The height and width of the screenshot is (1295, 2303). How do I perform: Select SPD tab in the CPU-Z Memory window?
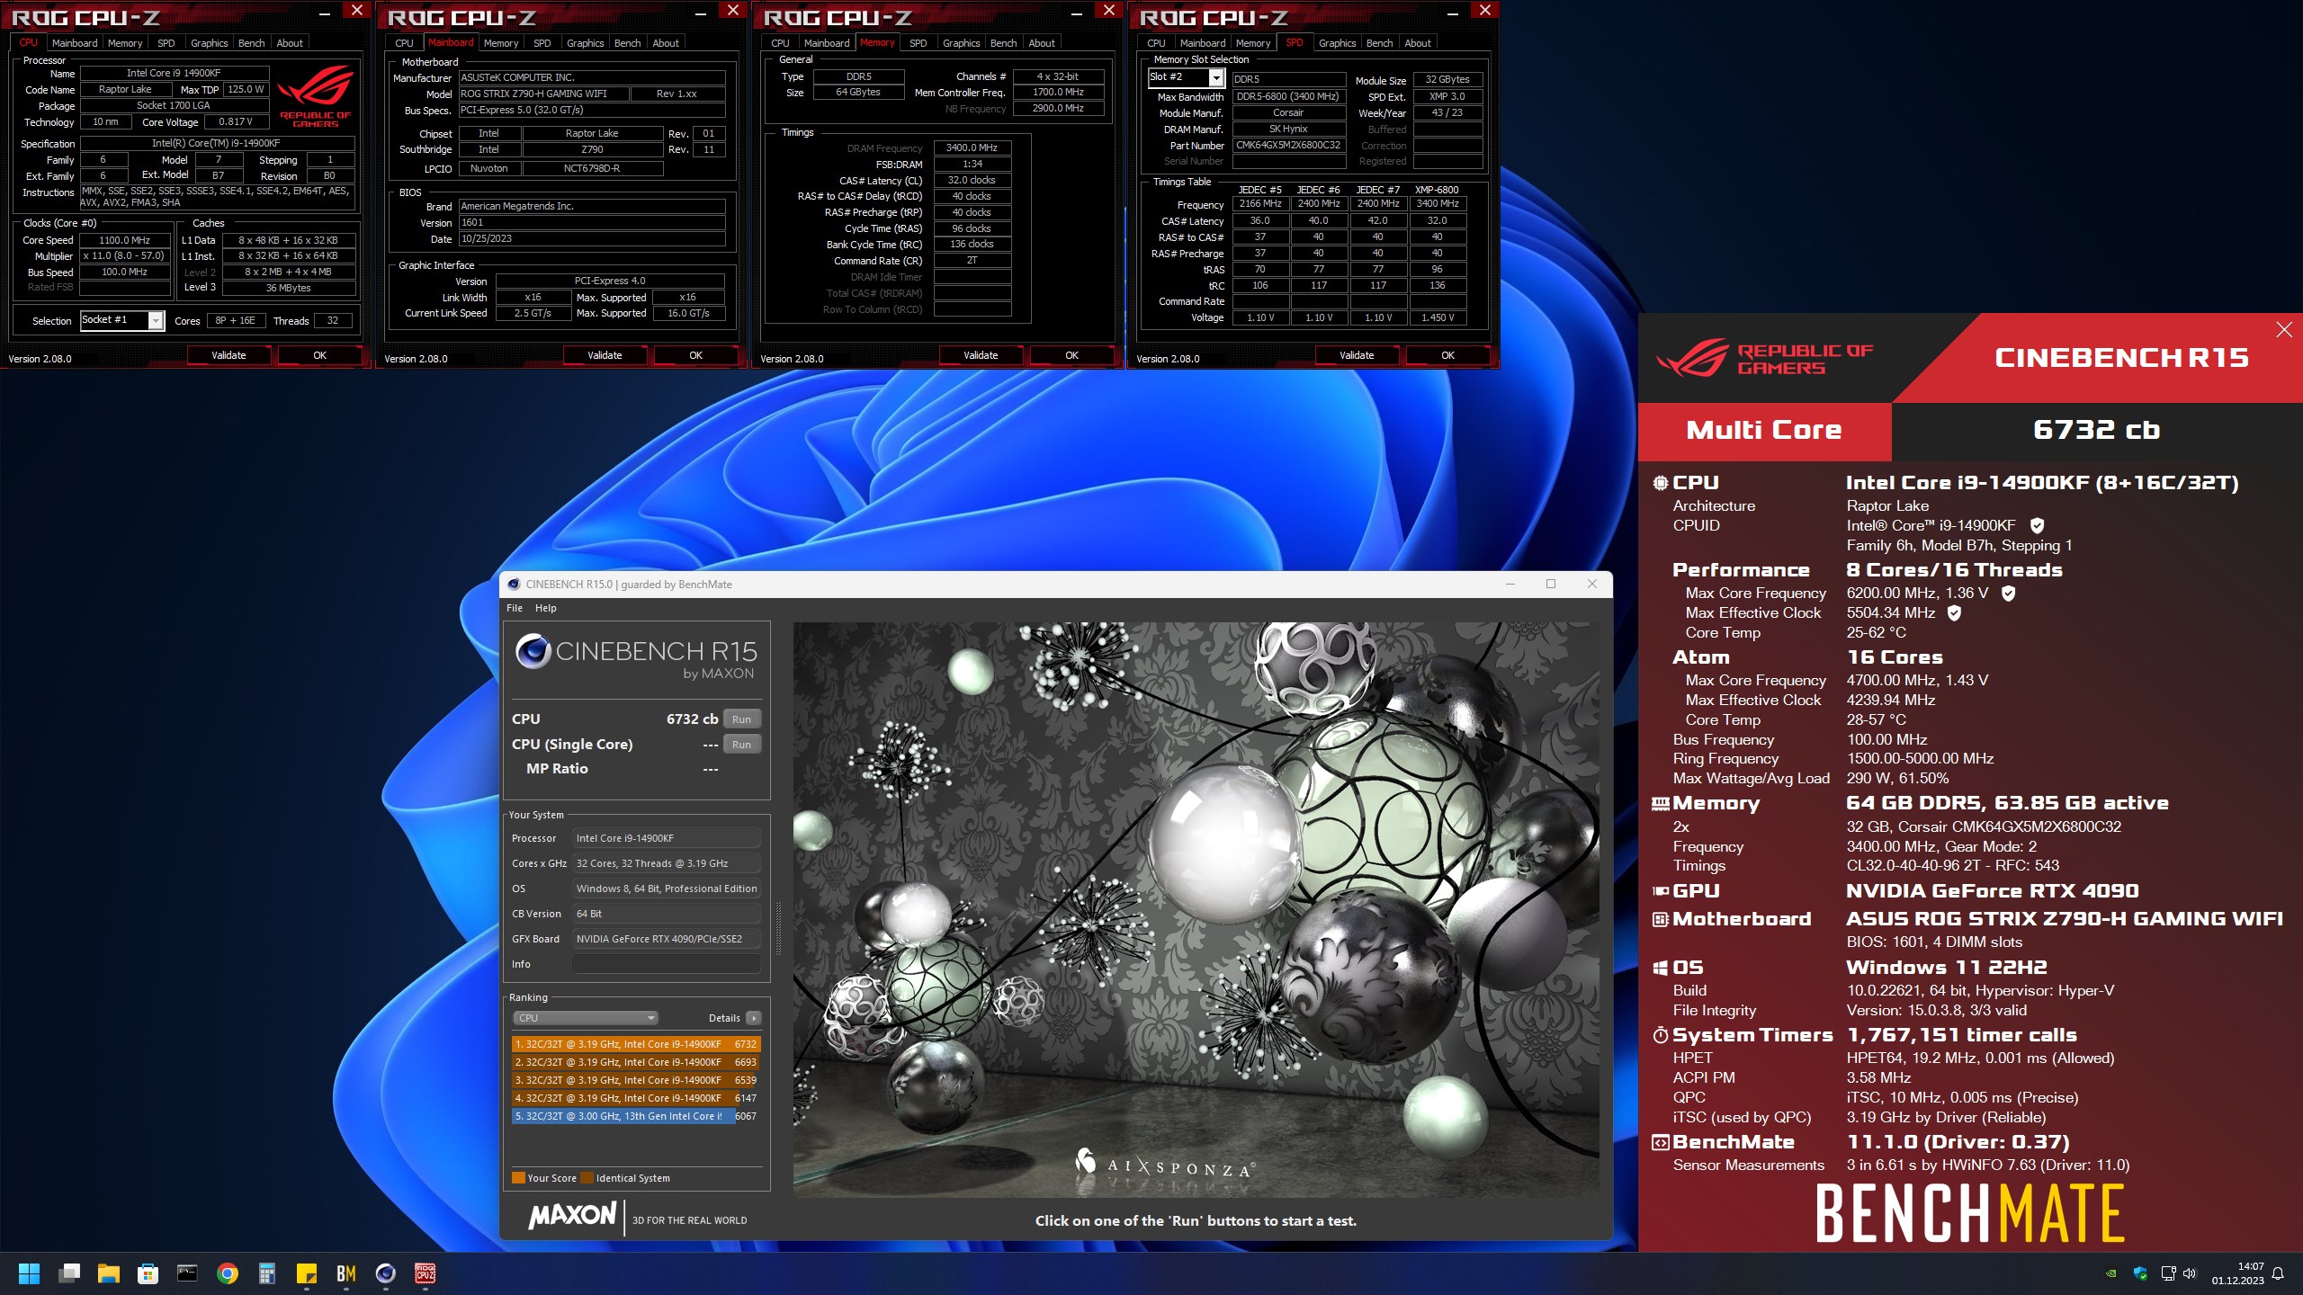point(919,43)
